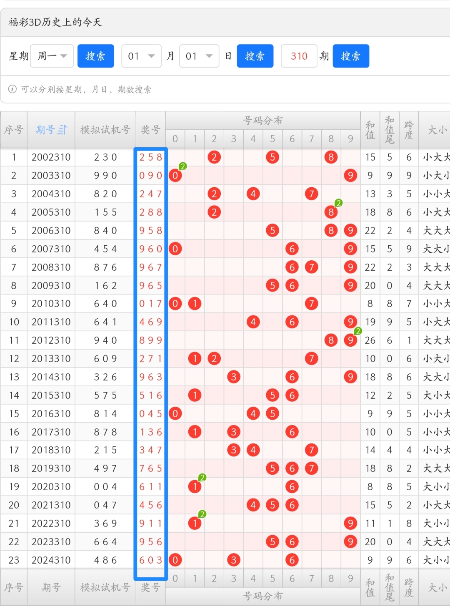Click the 福彩3D历史上的今天 title

point(55,22)
